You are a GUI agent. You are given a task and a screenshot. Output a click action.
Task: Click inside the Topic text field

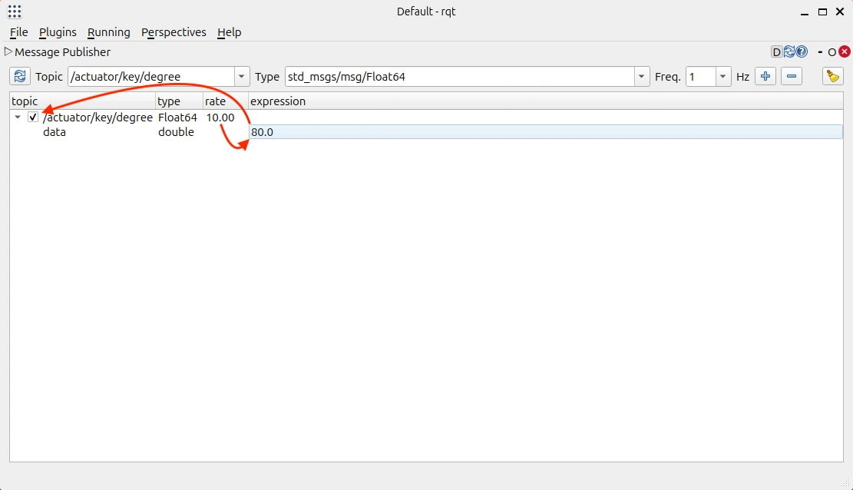152,77
